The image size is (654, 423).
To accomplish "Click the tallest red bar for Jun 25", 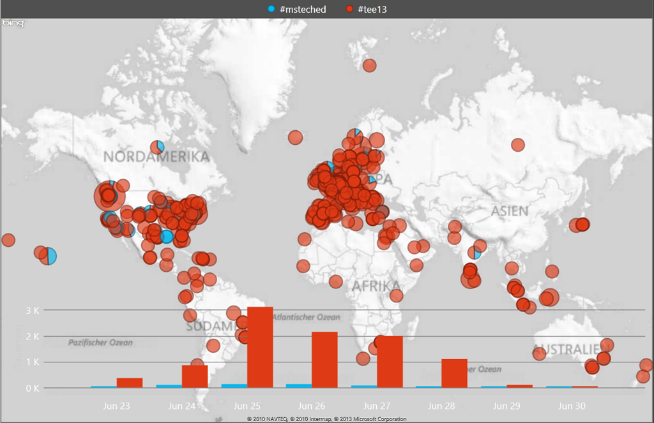I will tap(260, 347).
